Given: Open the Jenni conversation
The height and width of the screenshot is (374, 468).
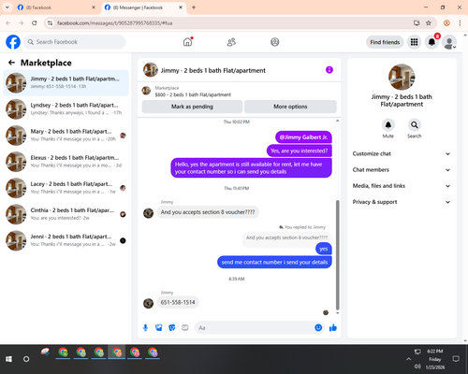Looking at the screenshot, I should click(66, 240).
